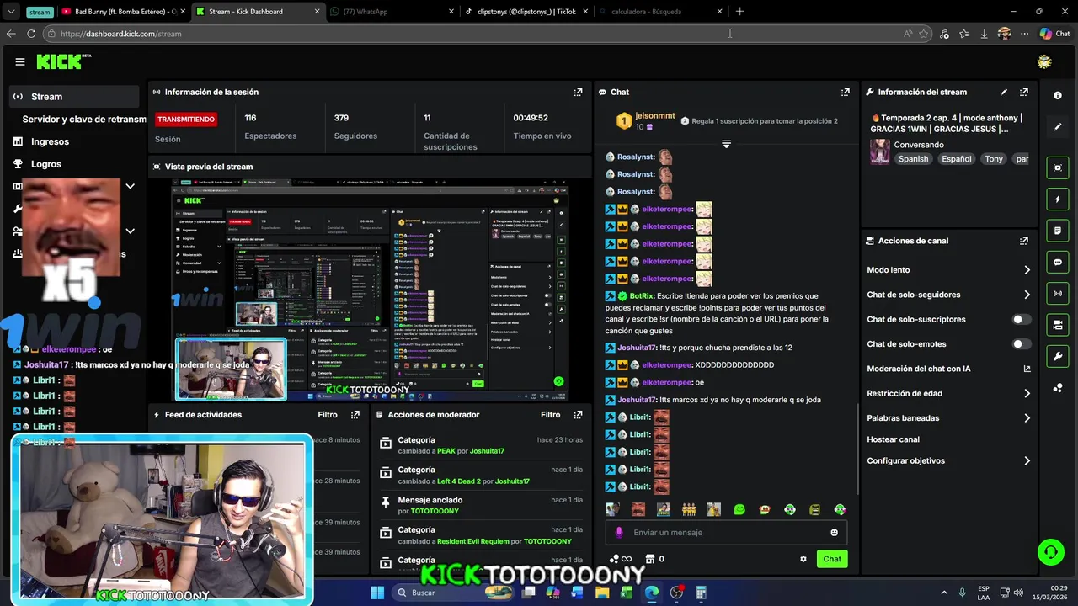Screen dimensions: 1078x606
Task: Toggle the stream preview panel icon in sidebar
Action: (x=1058, y=167)
